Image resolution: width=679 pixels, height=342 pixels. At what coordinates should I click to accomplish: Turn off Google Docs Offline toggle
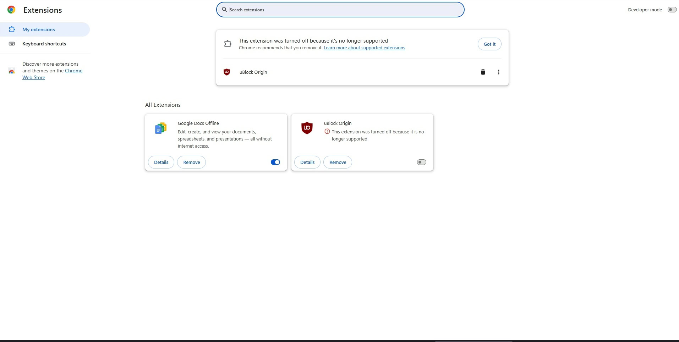275,162
